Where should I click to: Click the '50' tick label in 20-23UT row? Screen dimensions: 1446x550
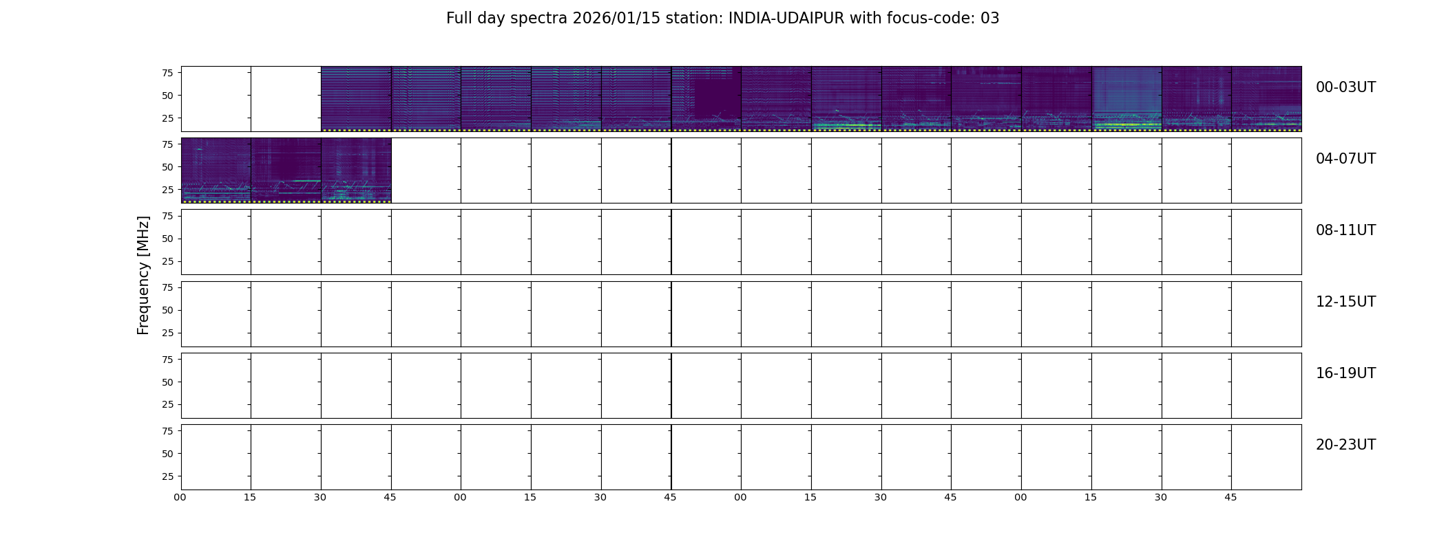(x=167, y=454)
